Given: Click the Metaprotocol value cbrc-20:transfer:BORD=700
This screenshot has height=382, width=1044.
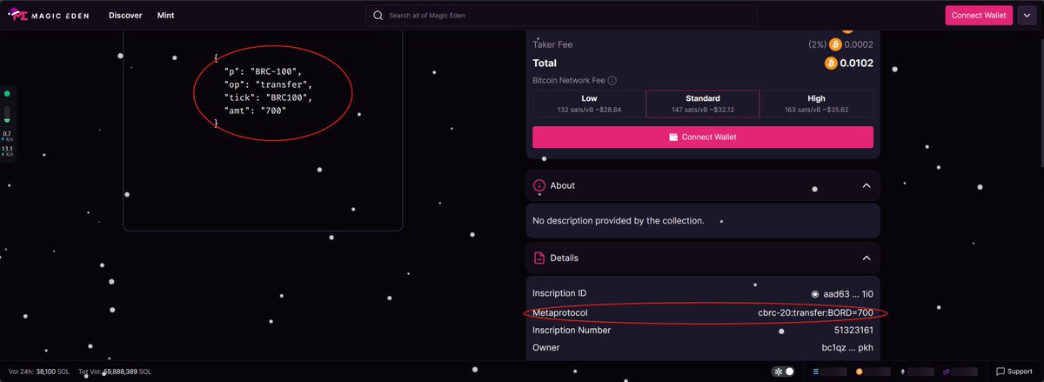Looking at the screenshot, I should pyautogui.click(x=815, y=312).
